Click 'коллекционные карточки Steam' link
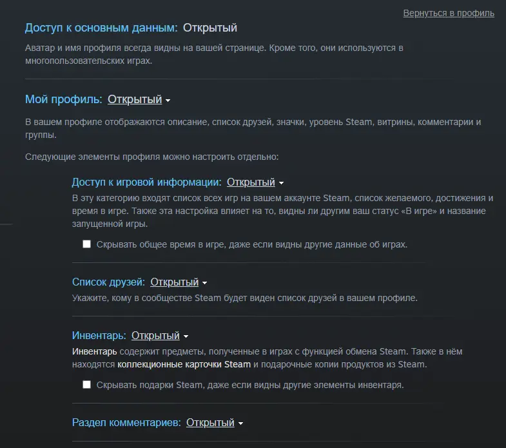 184,364
